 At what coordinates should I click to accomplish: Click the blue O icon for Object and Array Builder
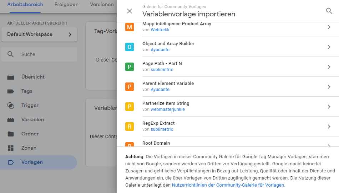pos(130,47)
